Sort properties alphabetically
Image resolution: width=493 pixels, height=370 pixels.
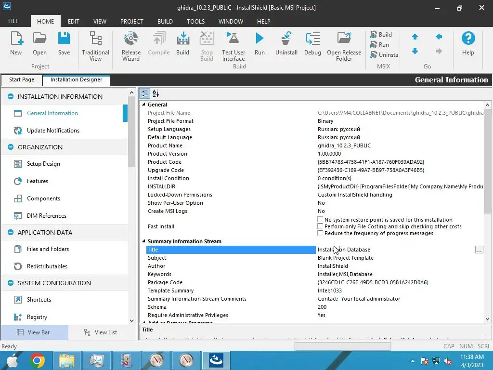156,93
